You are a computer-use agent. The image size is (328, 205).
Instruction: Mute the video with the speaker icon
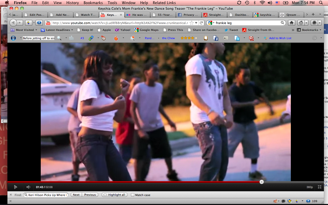point(28,187)
